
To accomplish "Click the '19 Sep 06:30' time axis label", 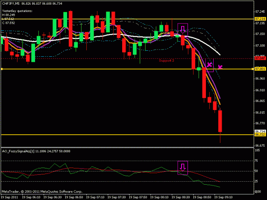I will click(x=53, y=197).
